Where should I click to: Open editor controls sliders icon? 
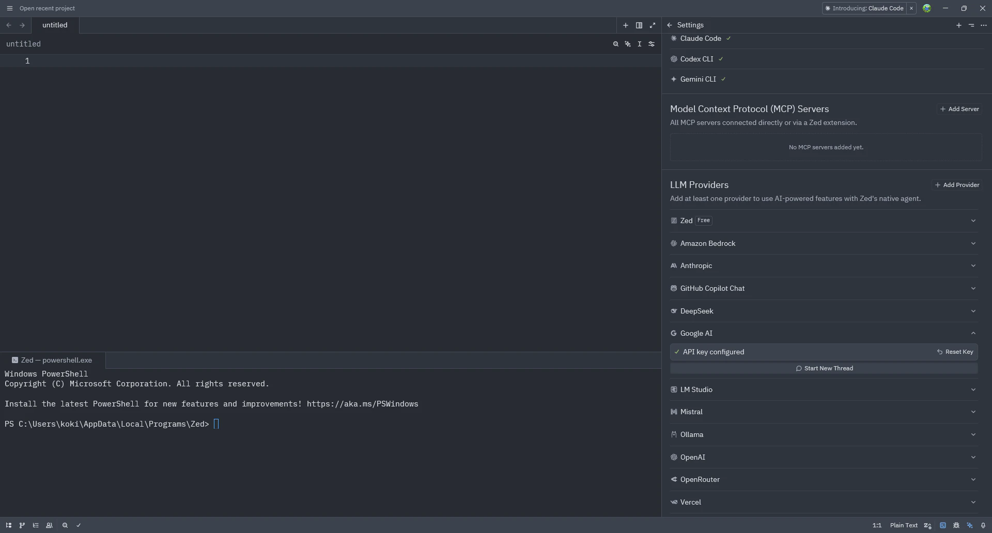coord(652,44)
